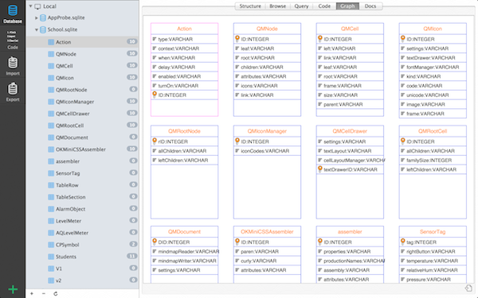Click the green plus add-database icon

click(13, 289)
